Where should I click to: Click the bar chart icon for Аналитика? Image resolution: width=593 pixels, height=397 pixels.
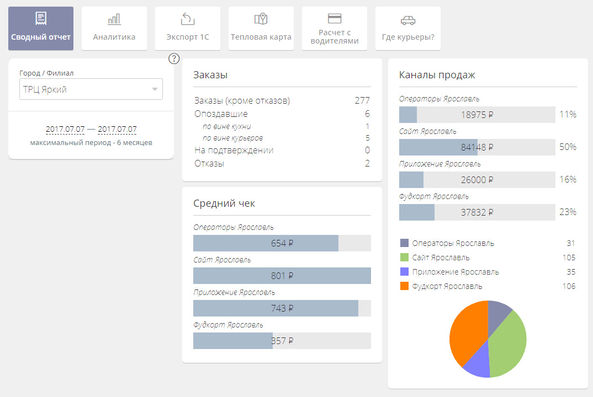tap(114, 19)
